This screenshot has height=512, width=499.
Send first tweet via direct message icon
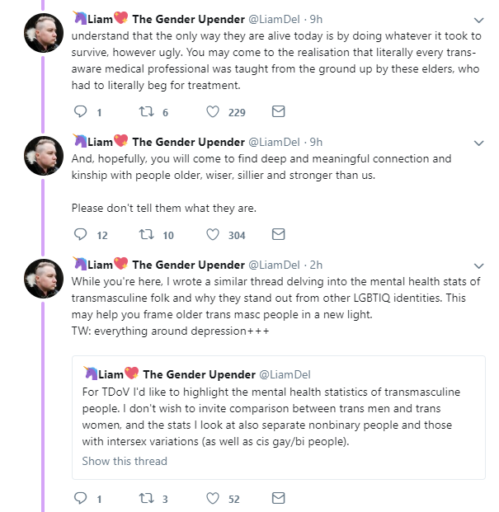tap(278, 112)
